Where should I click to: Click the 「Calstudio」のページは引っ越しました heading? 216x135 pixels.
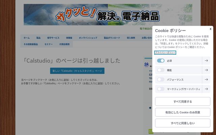(x=72, y=61)
